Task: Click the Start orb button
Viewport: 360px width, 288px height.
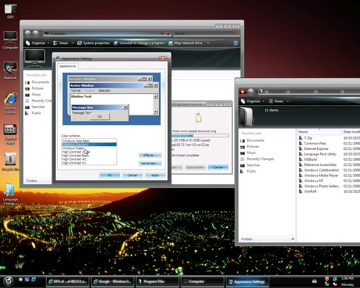Action: pos(8,281)
